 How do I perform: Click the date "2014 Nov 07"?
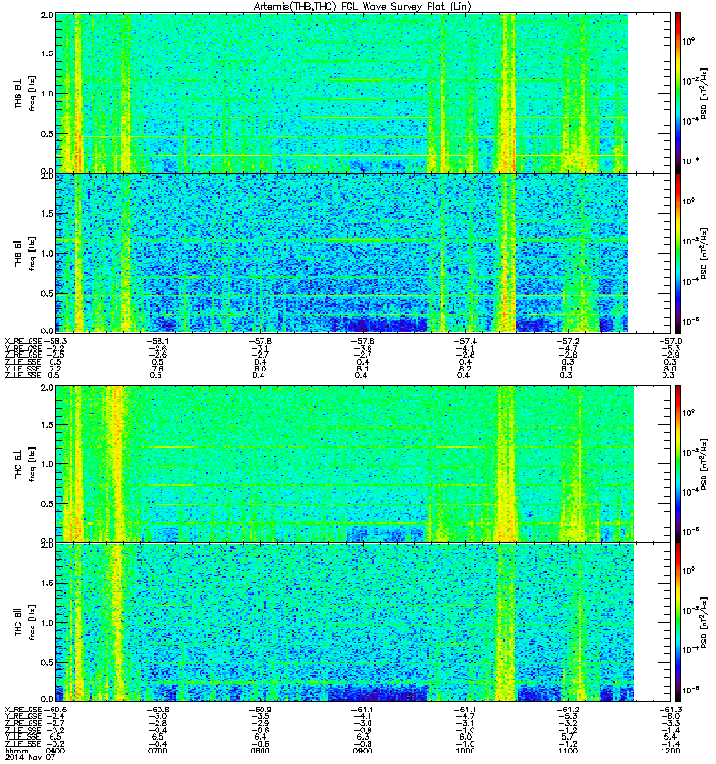pyautogui.click(x=30, y=757)
